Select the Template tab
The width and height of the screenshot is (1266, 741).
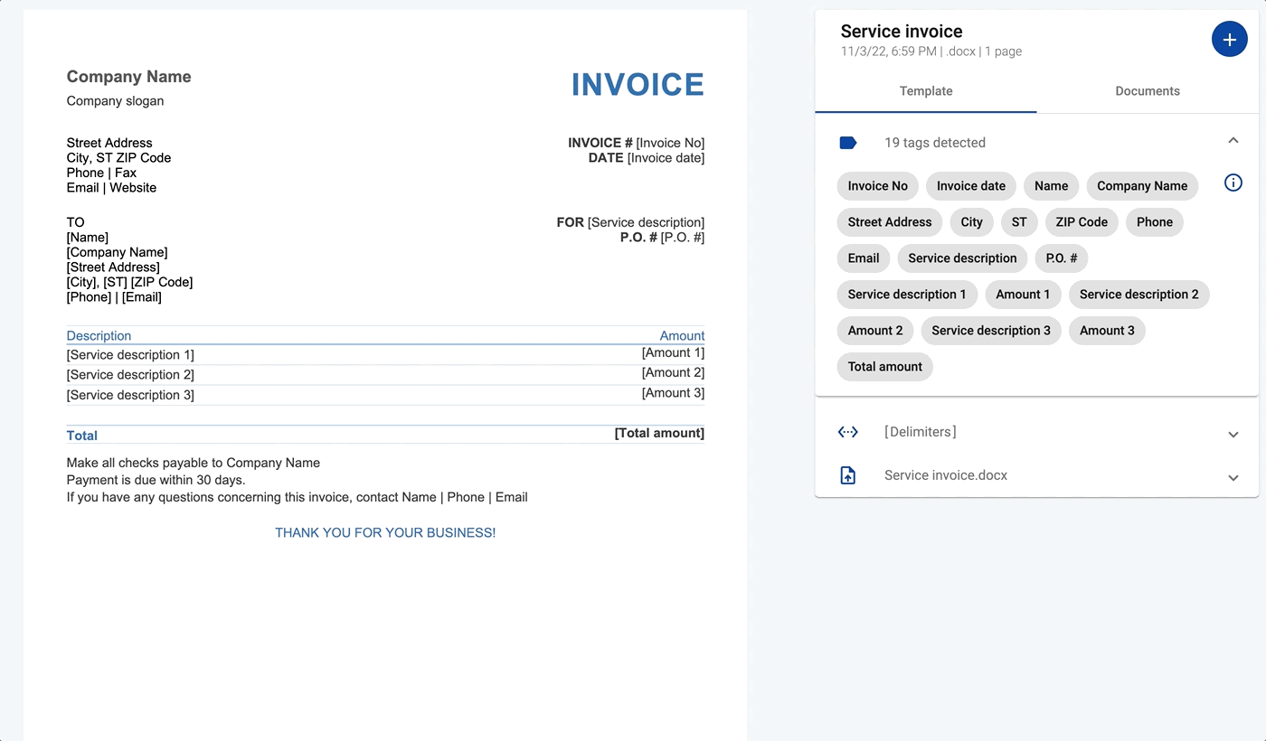point(925,90)
